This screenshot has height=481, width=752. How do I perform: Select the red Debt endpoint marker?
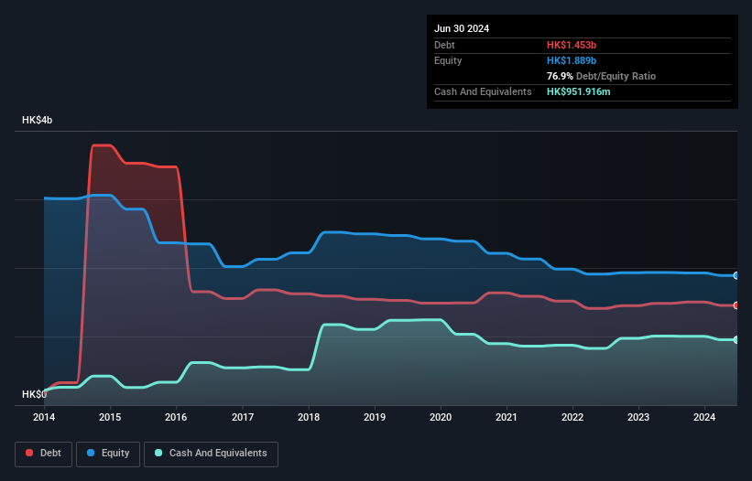click(x=736, y=305)
